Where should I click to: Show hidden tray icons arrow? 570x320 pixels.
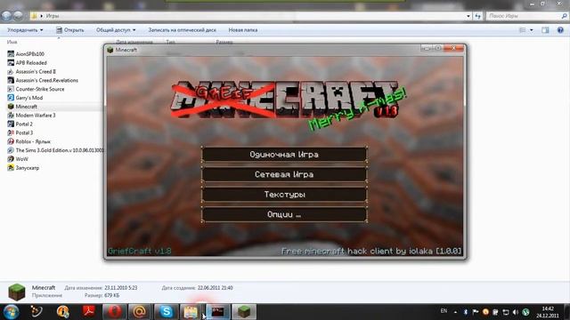pos(455,312)
